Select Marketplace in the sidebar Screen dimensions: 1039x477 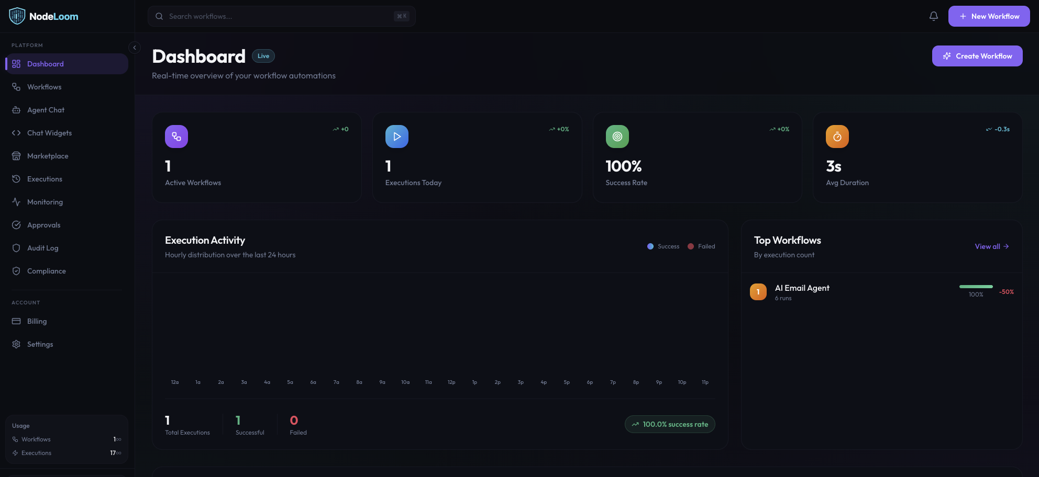pyautogui.click(x=67, y=156)
